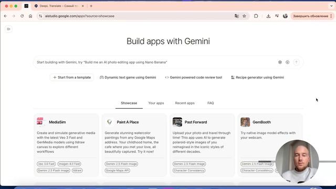Viewport: 336px width, 189px height.
Task: Switch to the Recent apps tab
Action: [x=185, y=103]
